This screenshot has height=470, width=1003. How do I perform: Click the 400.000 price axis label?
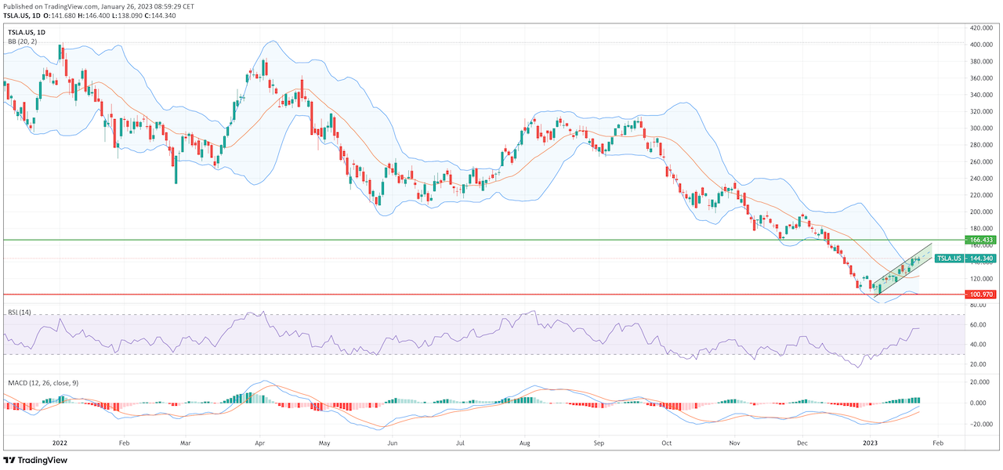(x=981, y=45)
